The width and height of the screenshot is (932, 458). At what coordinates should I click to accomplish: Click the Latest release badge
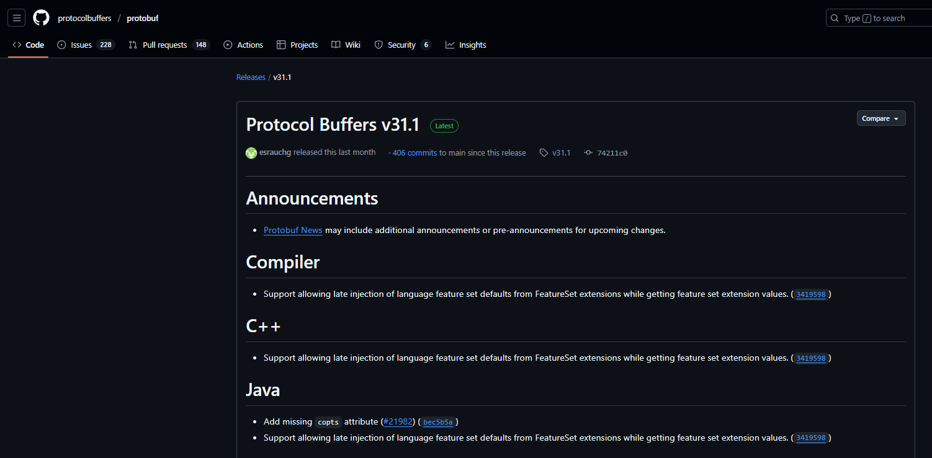(444, 126)
